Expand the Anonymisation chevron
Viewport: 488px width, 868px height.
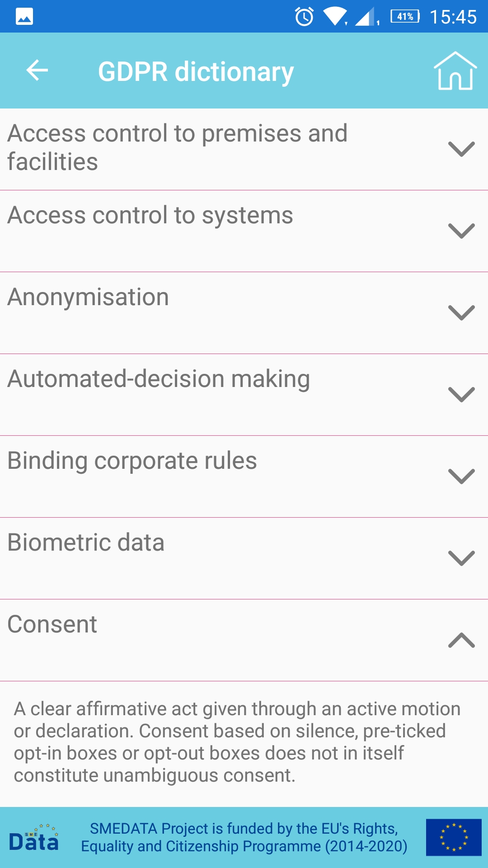[461, 312]
